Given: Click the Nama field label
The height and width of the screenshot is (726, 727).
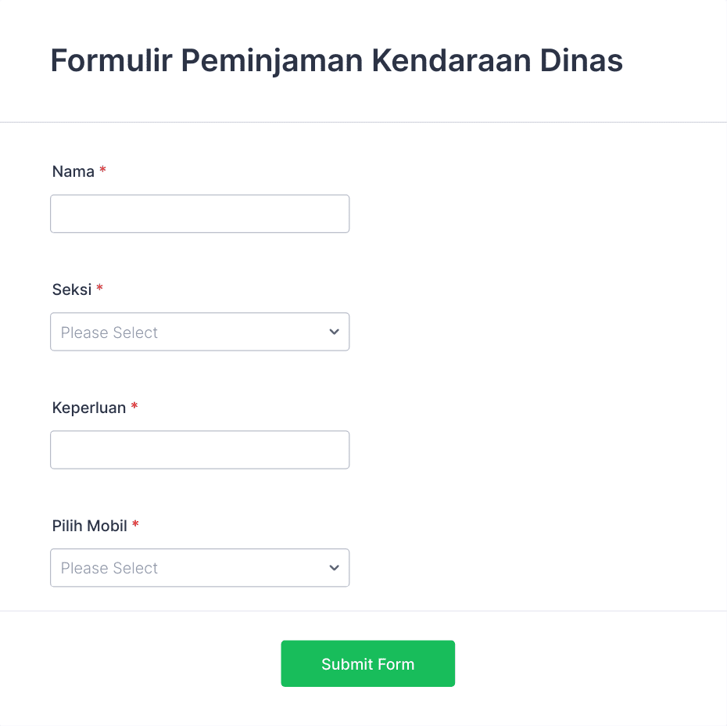Looking at the screenshot, I should click(73, 171).
